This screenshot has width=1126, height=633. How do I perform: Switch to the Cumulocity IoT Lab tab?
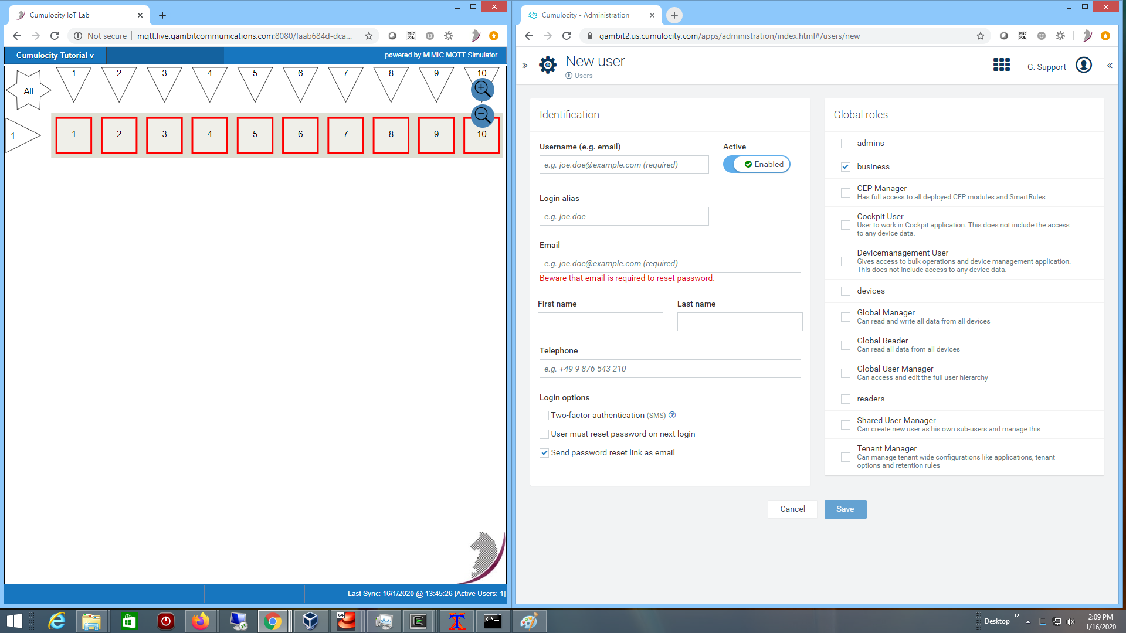pos(79,15)
